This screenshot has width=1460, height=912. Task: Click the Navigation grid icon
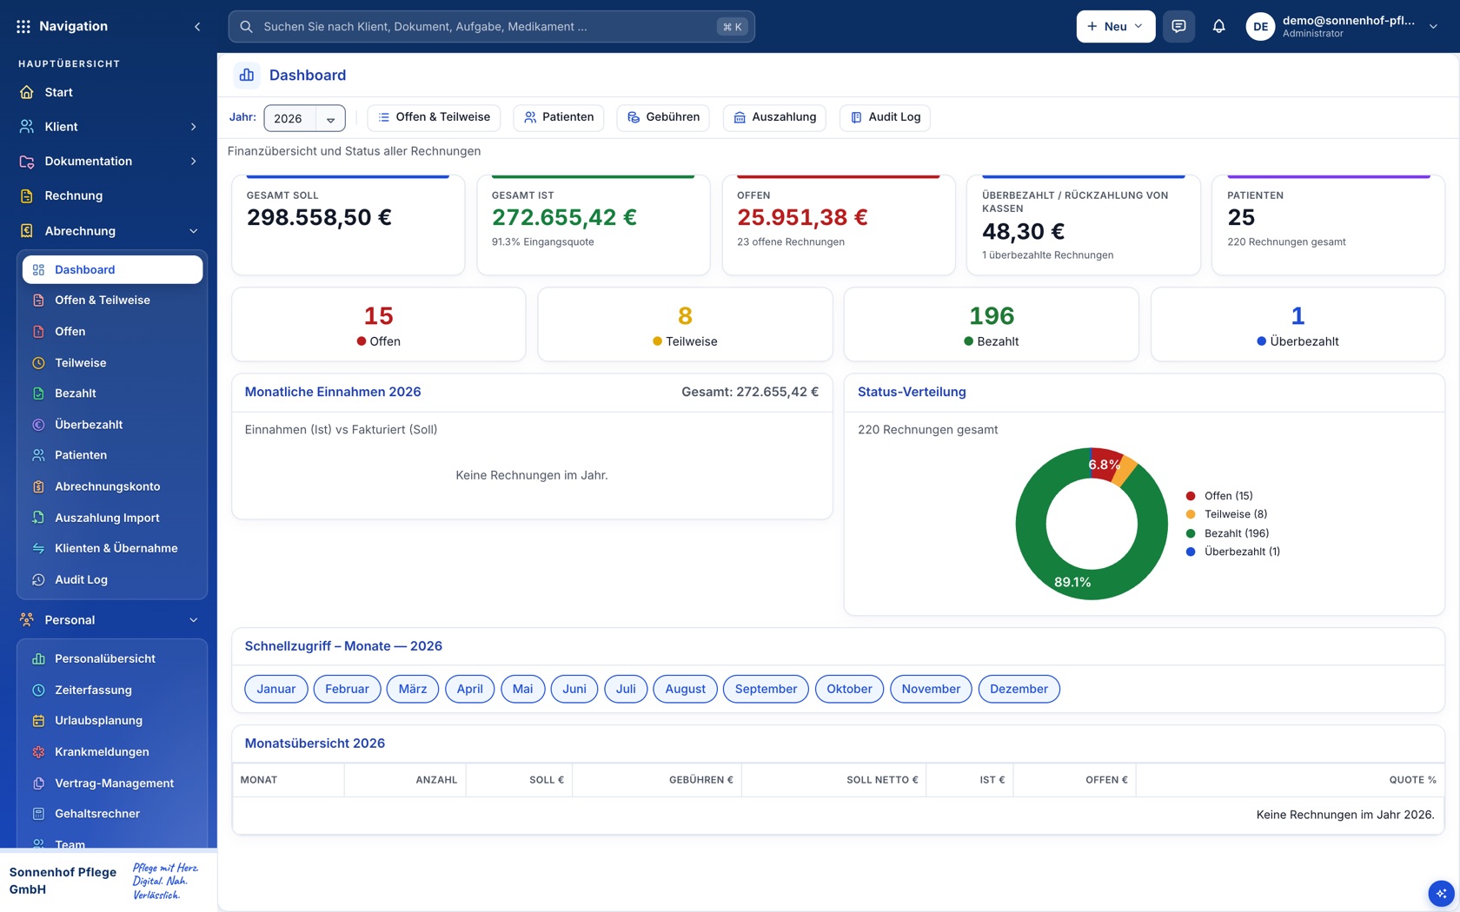click(23, 26)
